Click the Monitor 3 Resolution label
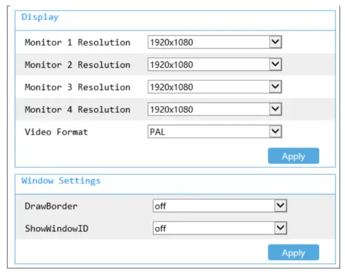This screenshot has height=272, width=345. tap(77, 87)
